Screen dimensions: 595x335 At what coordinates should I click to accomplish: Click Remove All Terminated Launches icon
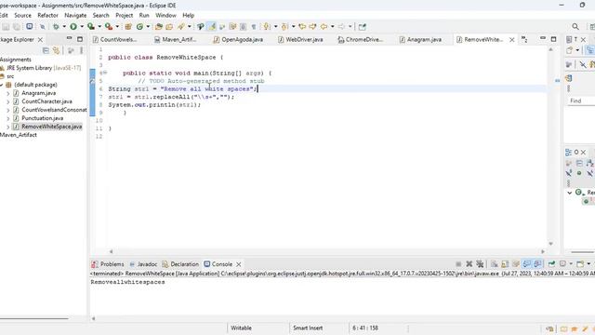click(x=480, y=264)
